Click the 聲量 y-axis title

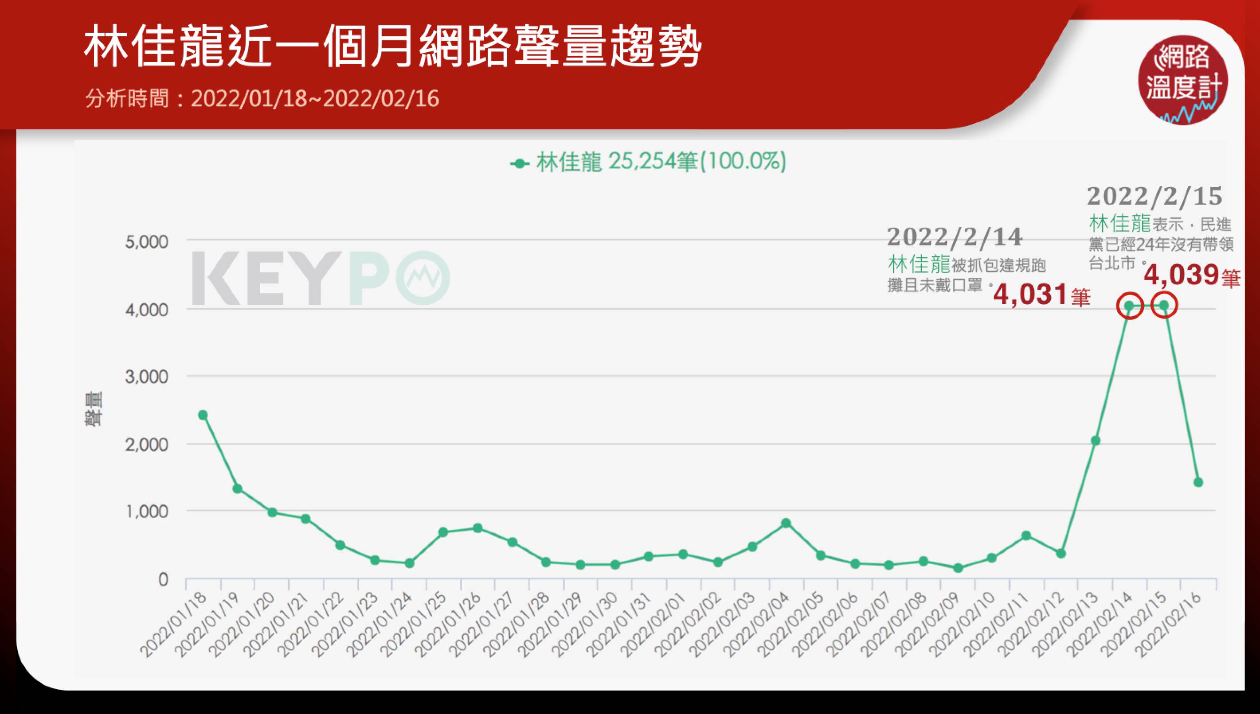tap(93, 408)
